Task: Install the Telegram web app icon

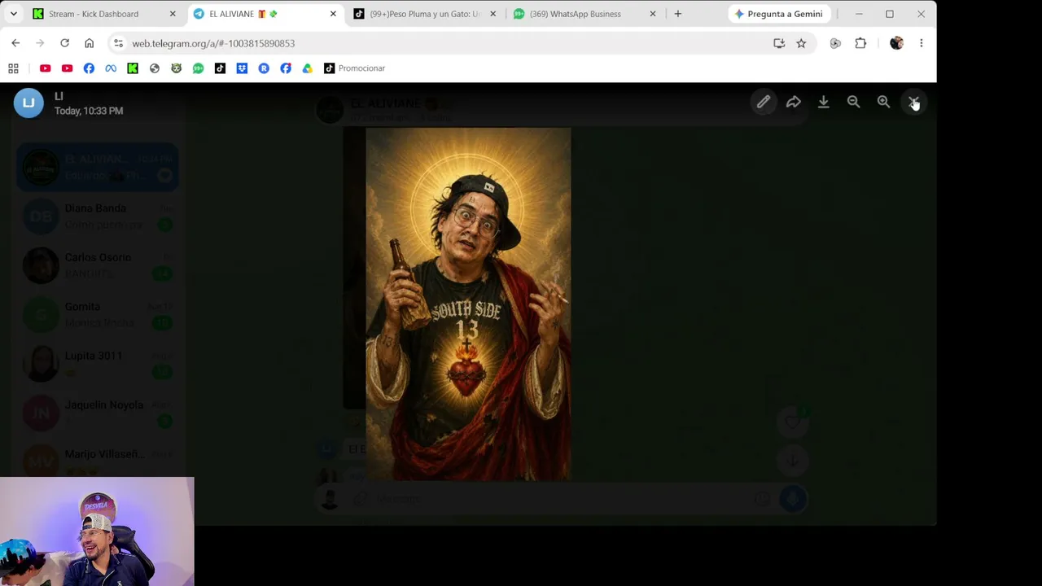Action: (779, 43)
